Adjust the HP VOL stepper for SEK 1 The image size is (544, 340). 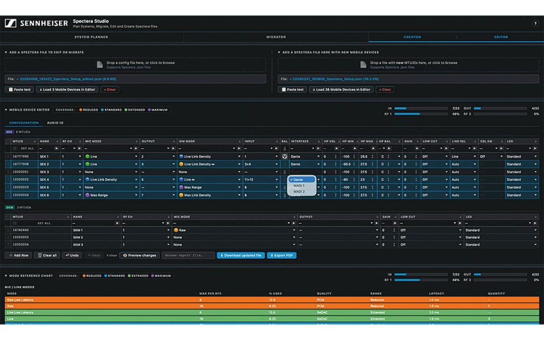point(335,157)
